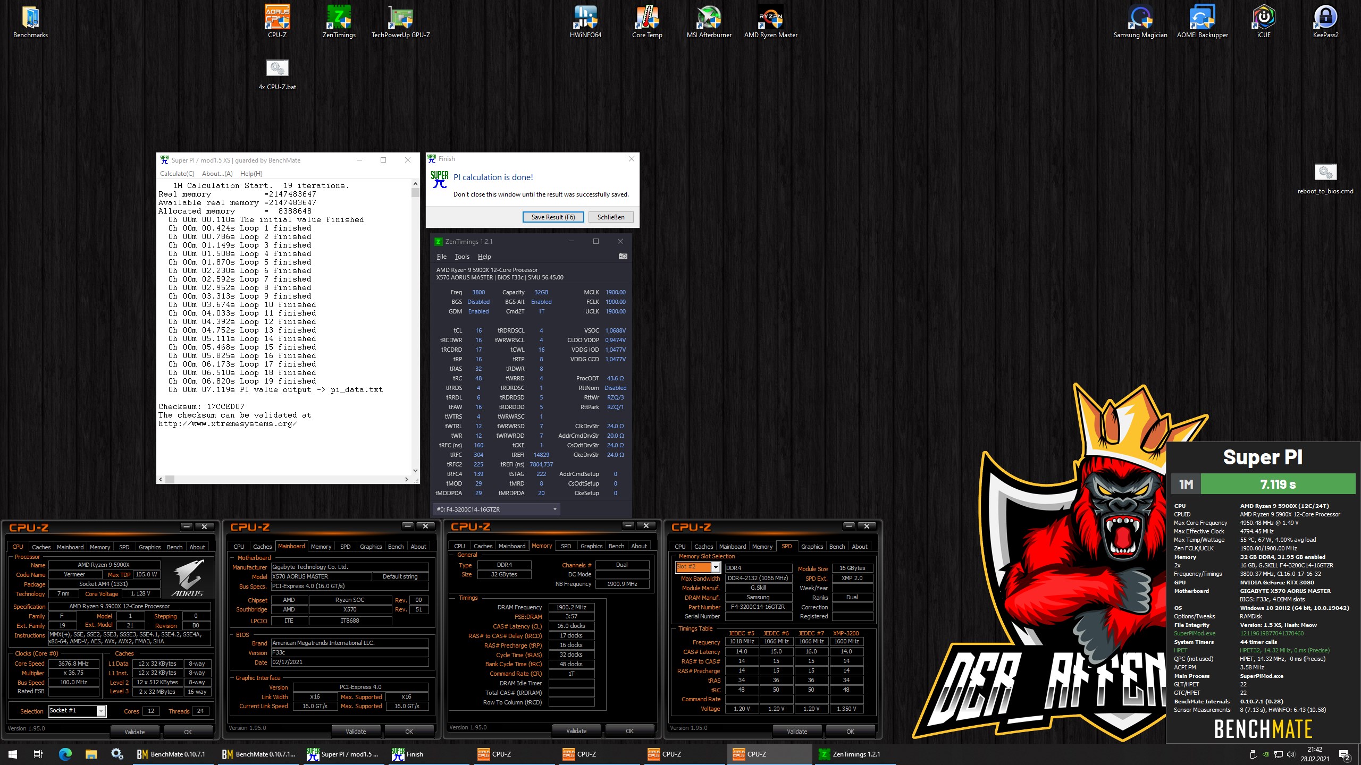Open the About...(A) menu in Super PI
This screenshot has height=765, width=1361.
[x=217, y=174]
